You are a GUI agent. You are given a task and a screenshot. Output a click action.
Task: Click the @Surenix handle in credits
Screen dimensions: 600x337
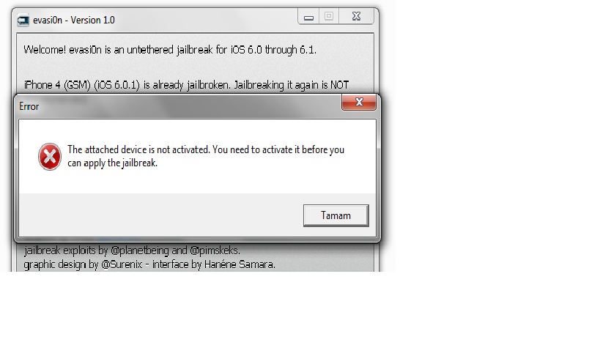point(122,264)
